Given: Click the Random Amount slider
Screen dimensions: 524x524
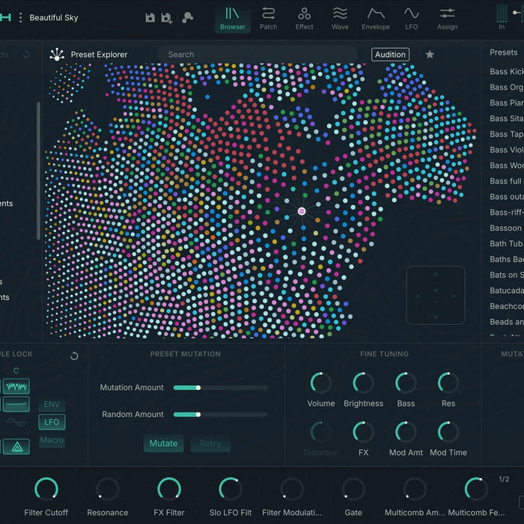Looking at the screenshot, I should (221, 415).
